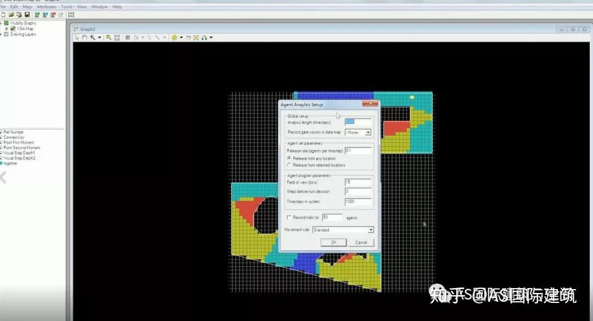Screen dimensions: 593x321
Task: Click the yellow agent analysis toolbar icon
Action: [175, 37]
